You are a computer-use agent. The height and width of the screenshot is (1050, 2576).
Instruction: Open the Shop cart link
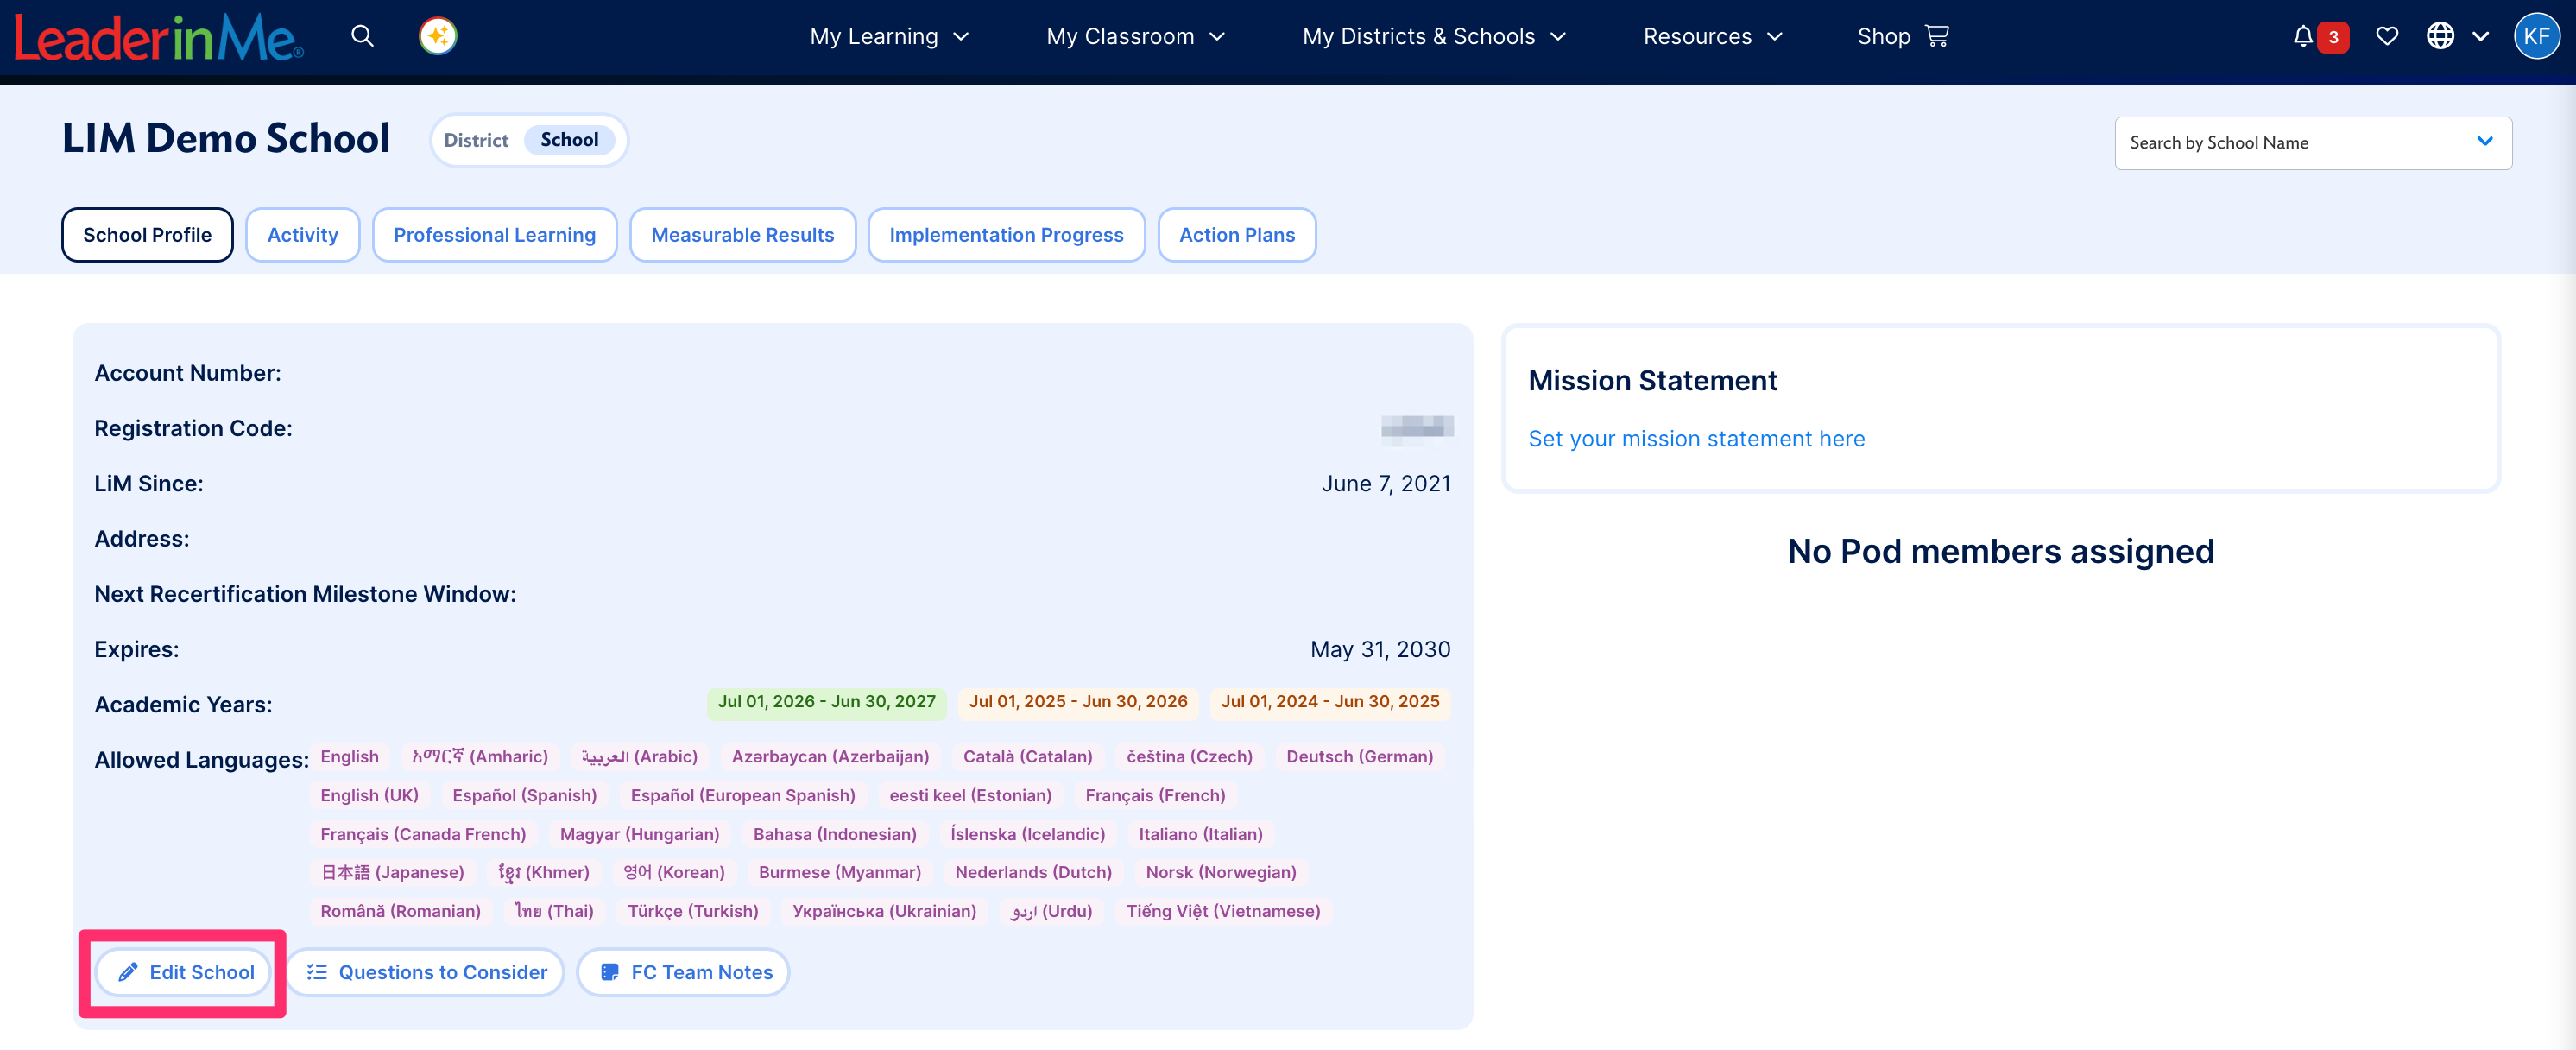(x=1902, y=37)
